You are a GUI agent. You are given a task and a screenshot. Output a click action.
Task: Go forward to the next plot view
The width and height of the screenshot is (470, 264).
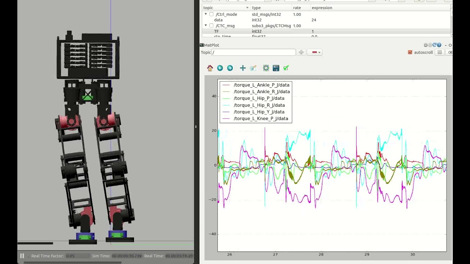pos(230,68)
